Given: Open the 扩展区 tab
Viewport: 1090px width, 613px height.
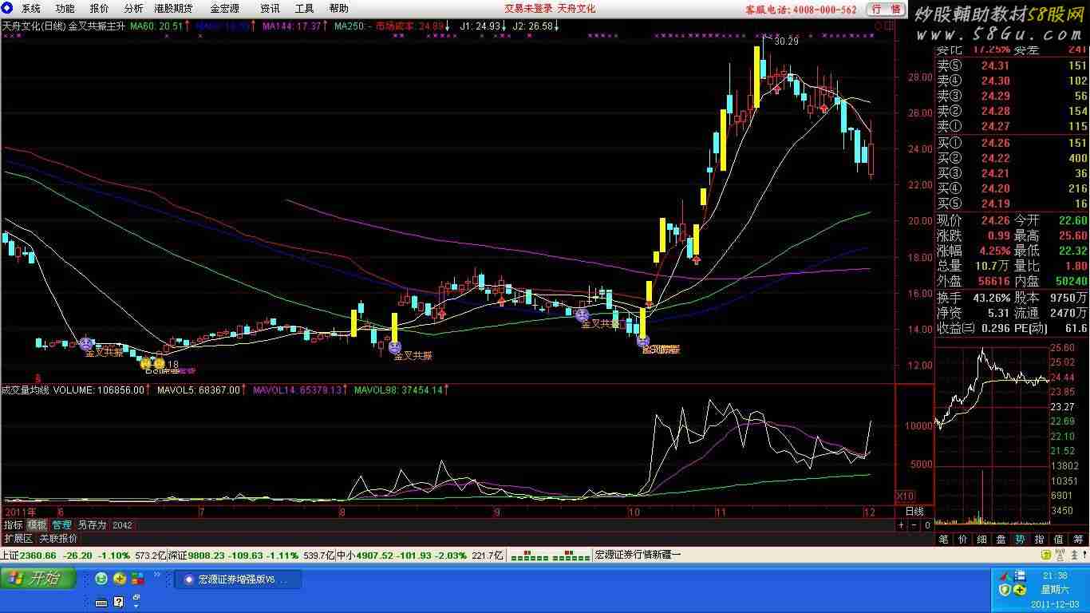Looking at the screenshot, I should click(x=18, y=539).
